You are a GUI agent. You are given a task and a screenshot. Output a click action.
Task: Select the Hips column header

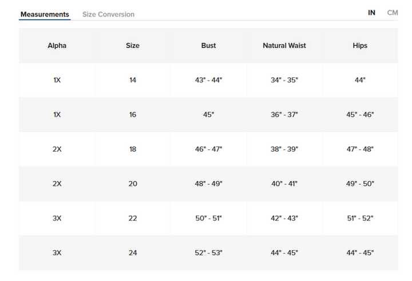360,46
